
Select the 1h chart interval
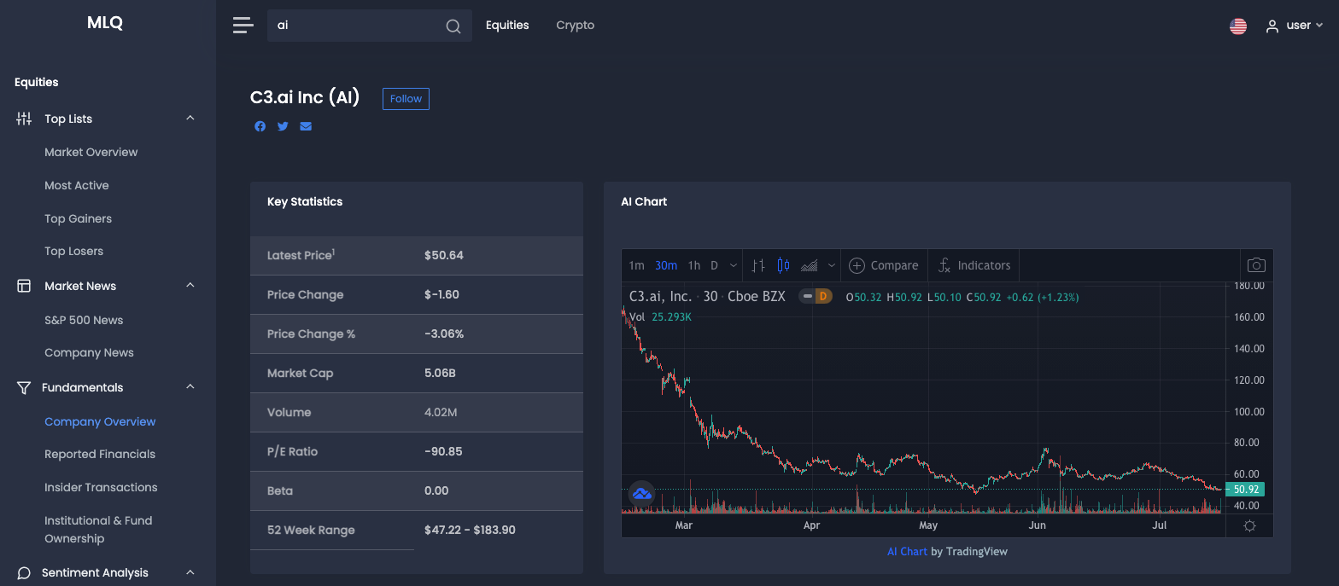tap(694, 265)
